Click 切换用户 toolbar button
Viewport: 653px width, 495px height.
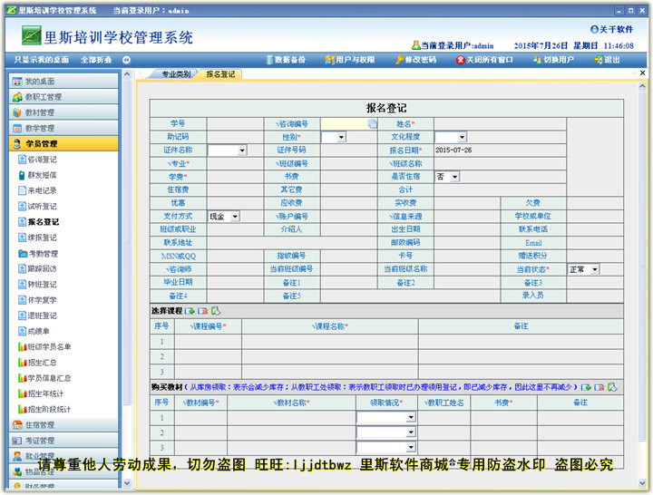553,60
